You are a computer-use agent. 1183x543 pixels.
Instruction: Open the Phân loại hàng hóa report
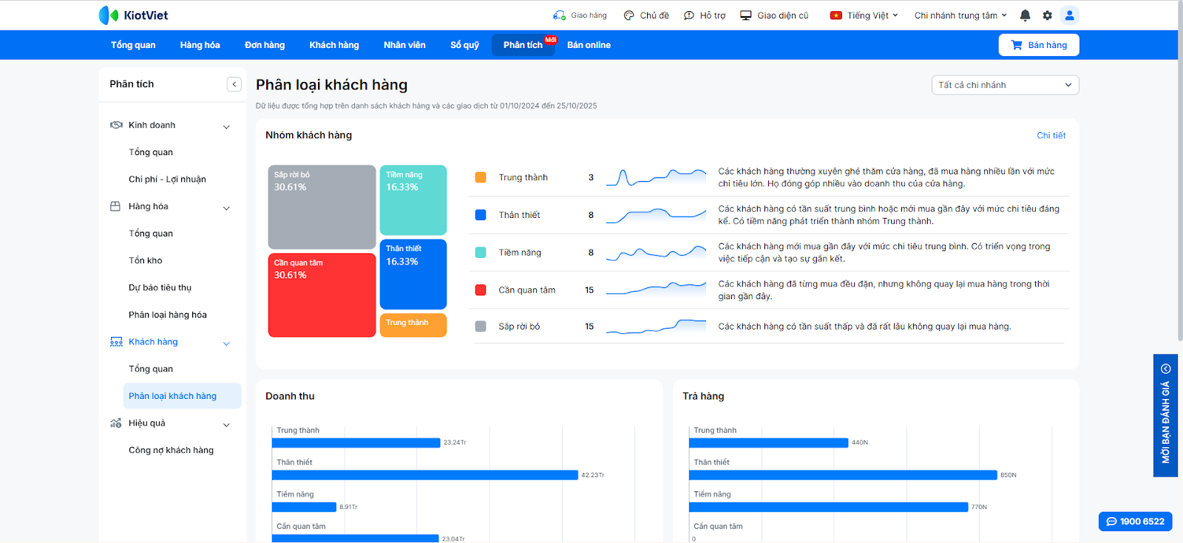(x=168, y=315)
